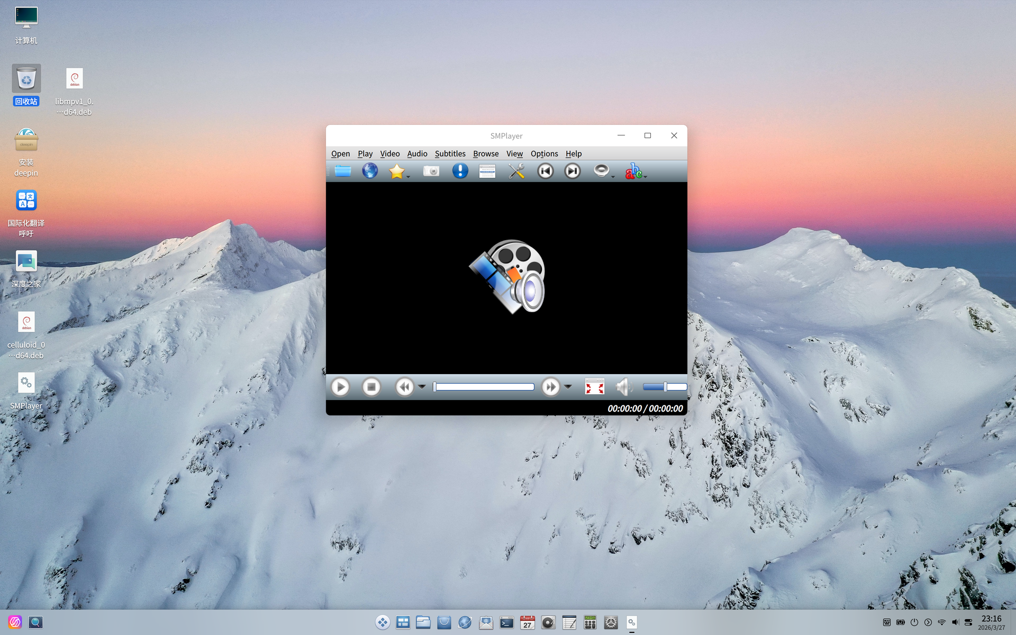The height and width of the screenshot is (635, 1016).
Task: Expand the Favorites star dropdown arrow
Action: coord(409,176)
